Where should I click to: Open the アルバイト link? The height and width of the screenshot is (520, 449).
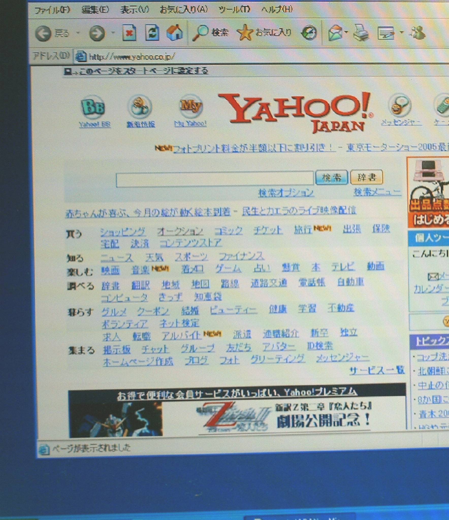click(182, 336)
